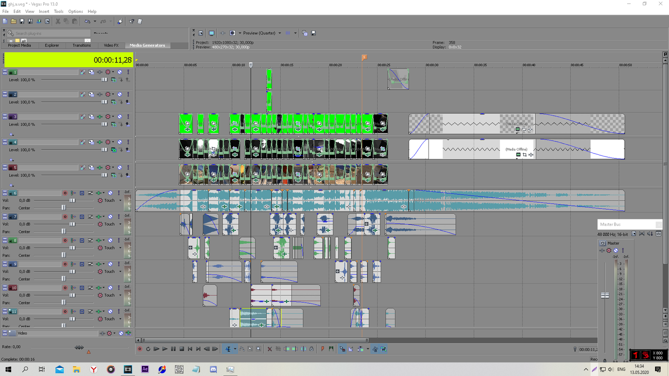Screen dimensions: 669x376
Task: Mute video track 1
Action: click(120, 72)
